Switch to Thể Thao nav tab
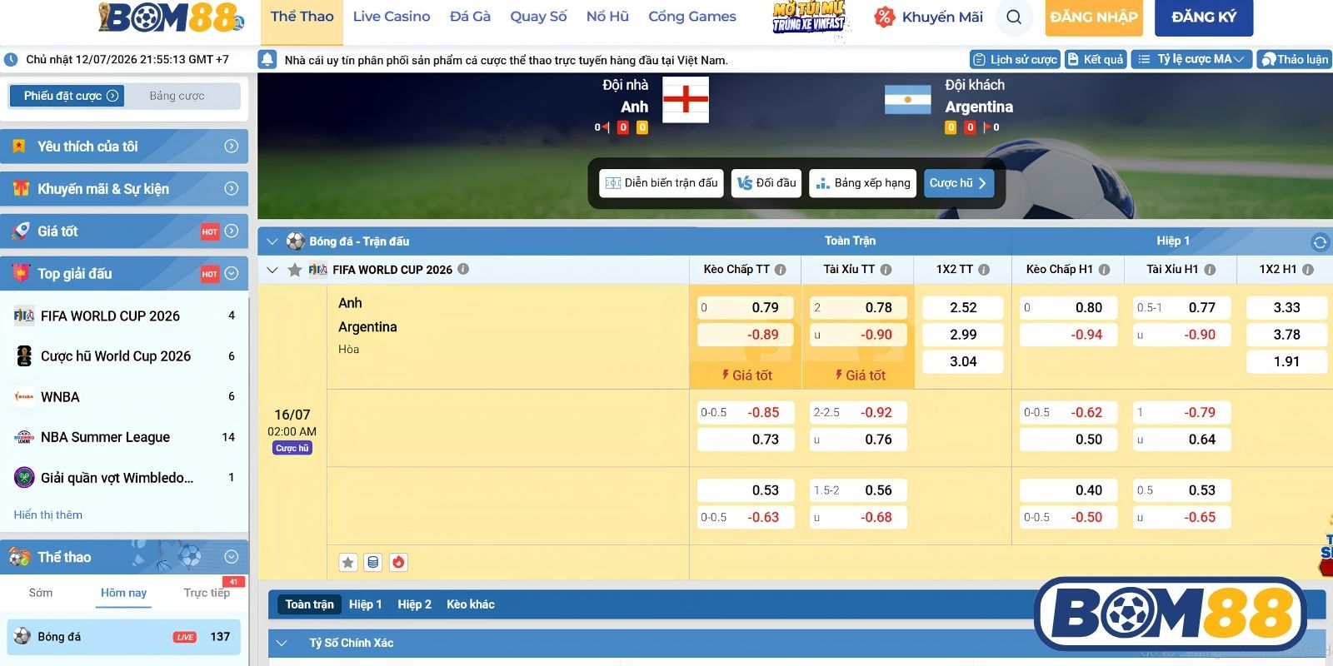The image size is (1333, 666). [x=302, y=17]
